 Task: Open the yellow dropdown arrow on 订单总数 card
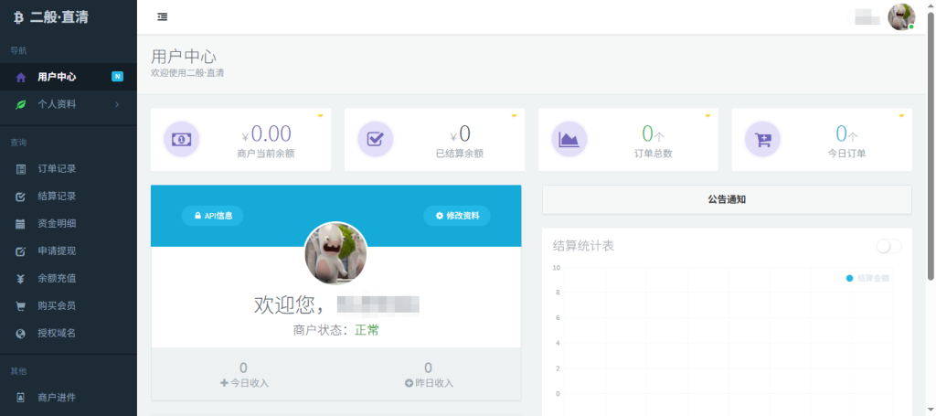[x=707, y=116]
